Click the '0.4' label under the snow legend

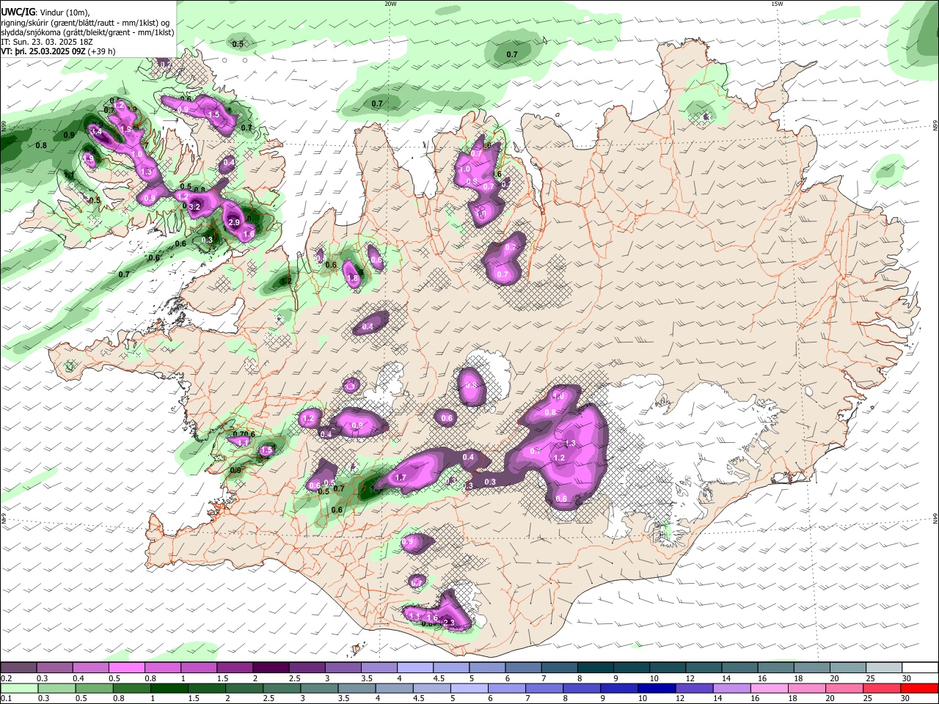[78, 678]
